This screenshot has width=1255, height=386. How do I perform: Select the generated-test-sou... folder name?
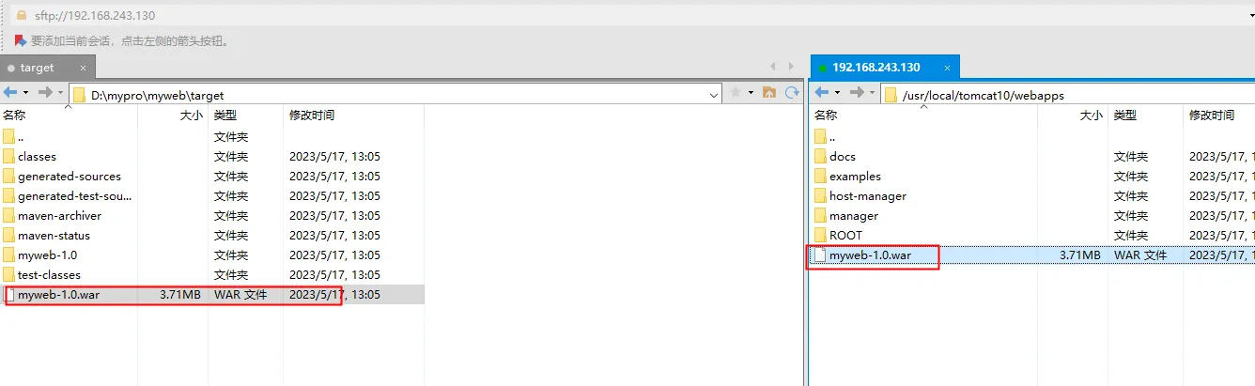pyautogui.click(x=75, y=196)
